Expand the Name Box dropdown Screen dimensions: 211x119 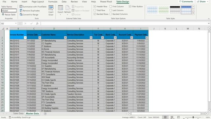(16, 23)
